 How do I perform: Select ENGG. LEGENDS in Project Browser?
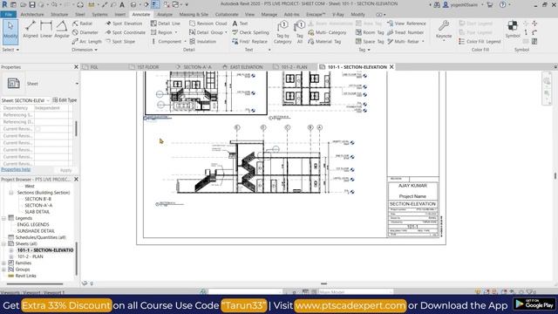33,225
